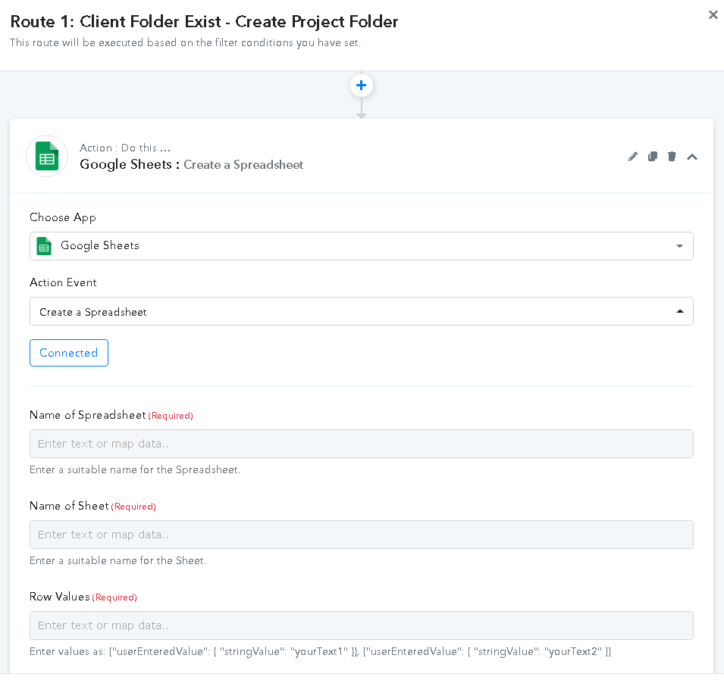Click the large Google Sheets action icon
This screenshot has width=724, height=683.
[x=47, y=156]
